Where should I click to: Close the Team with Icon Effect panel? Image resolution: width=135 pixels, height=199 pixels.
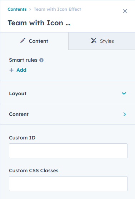(x=125, y=11)
